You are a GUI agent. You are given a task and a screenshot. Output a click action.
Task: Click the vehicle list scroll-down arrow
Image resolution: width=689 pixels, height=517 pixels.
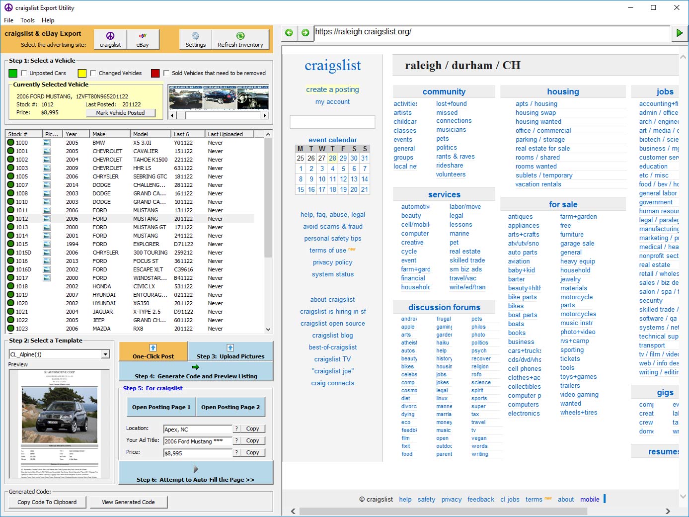point(268,329)
